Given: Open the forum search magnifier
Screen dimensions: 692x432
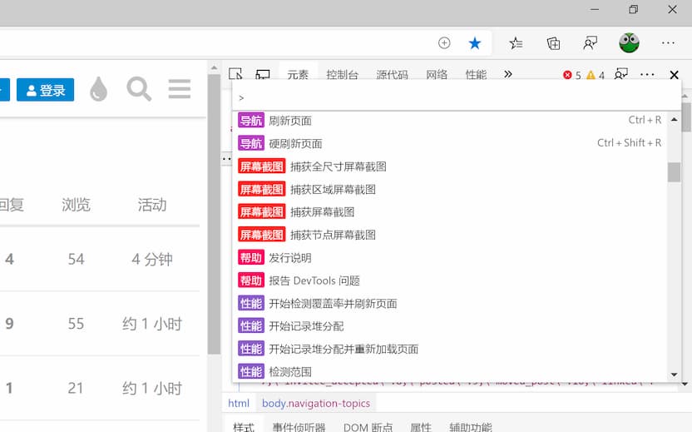Looking at the screenshot, I should (139, 89).
